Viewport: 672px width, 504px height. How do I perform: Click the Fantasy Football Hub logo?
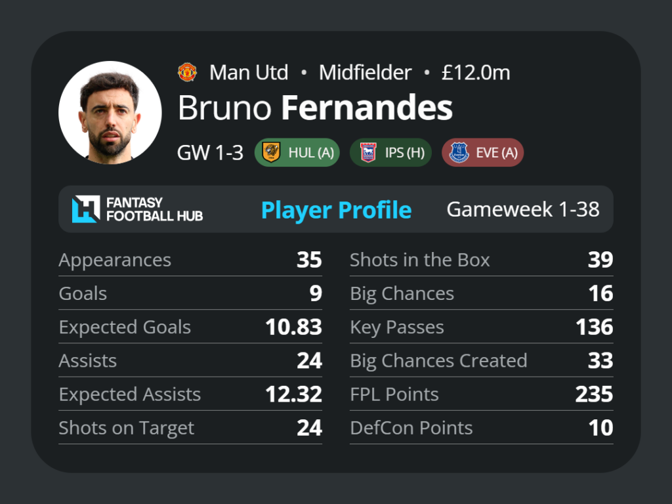(137, 209)
